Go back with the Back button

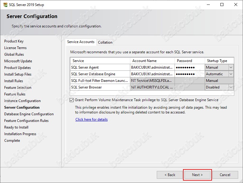point(170,175)
